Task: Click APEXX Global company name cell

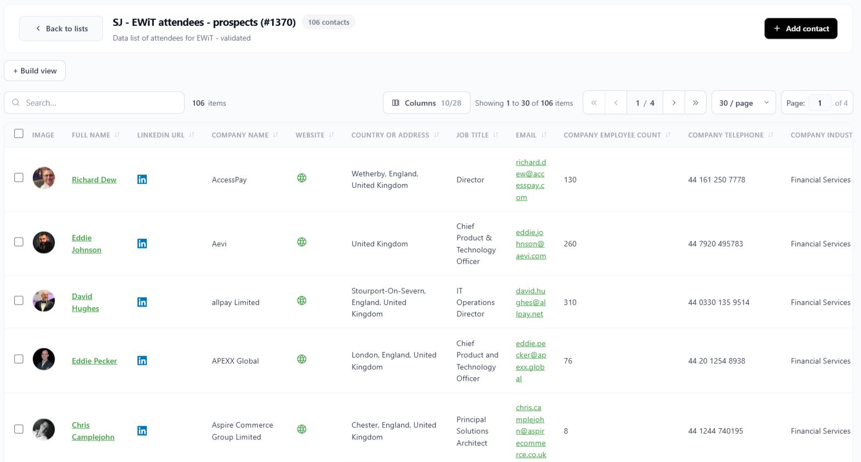Action: click(235, 361)
